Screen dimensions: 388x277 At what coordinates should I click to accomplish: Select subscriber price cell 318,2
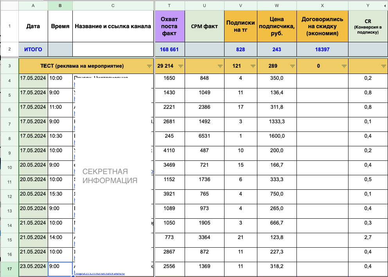click(277, 269)
